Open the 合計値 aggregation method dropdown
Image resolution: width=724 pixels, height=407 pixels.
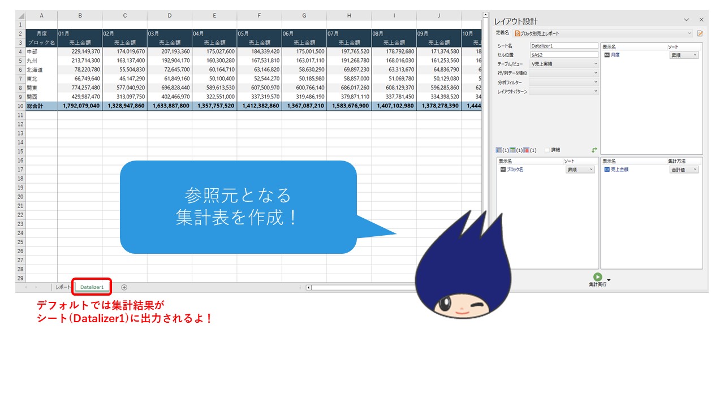[x=684, y=170]
